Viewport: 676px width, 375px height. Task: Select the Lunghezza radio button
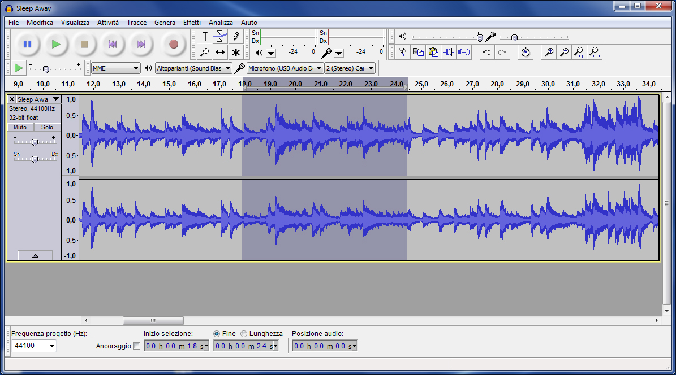click(244, 334)
